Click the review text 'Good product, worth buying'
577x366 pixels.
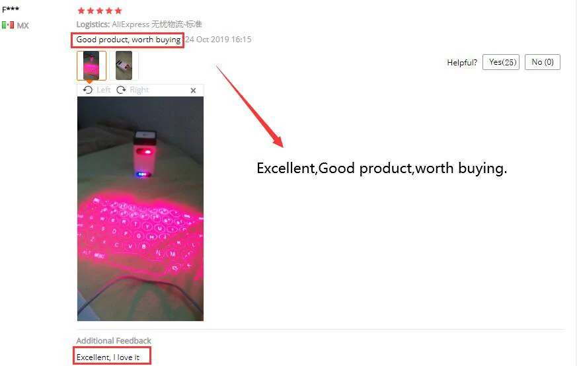[x=128, y=40]
